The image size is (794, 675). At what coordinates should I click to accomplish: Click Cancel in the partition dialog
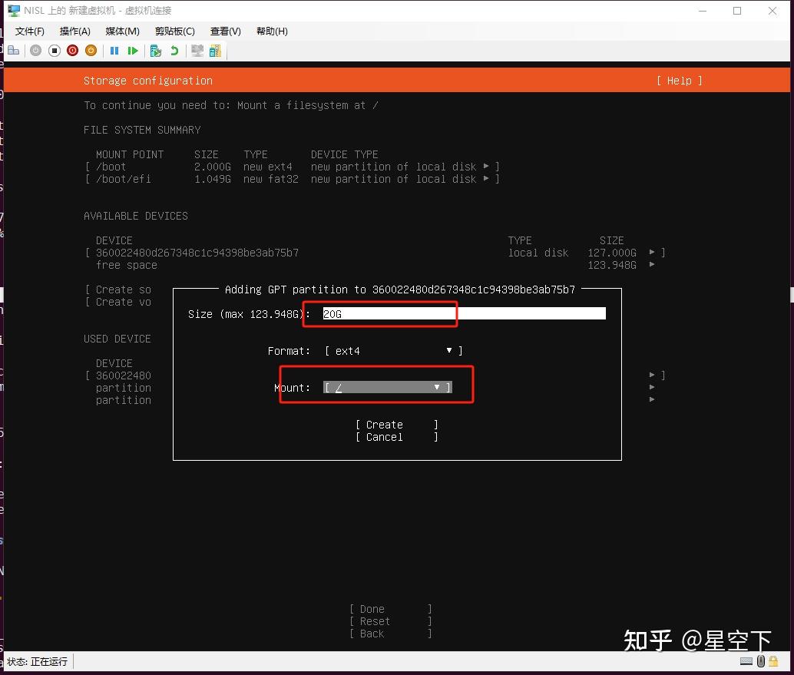click(396, 437)
